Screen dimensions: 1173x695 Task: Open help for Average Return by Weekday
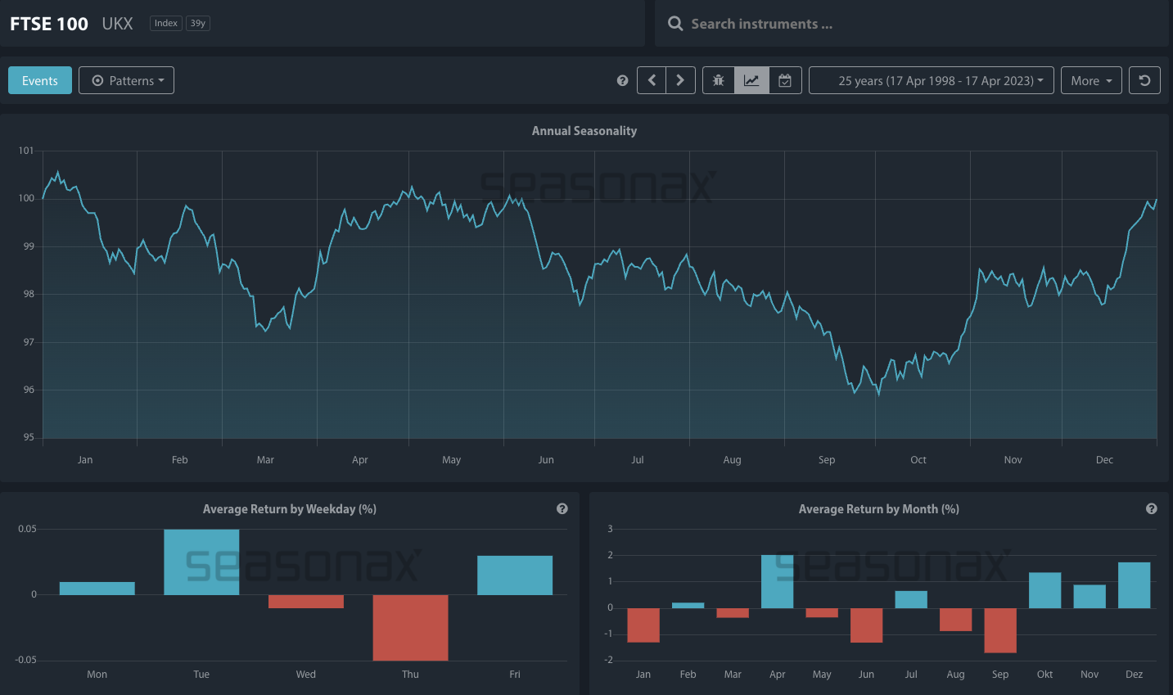[x=562, y=508]
